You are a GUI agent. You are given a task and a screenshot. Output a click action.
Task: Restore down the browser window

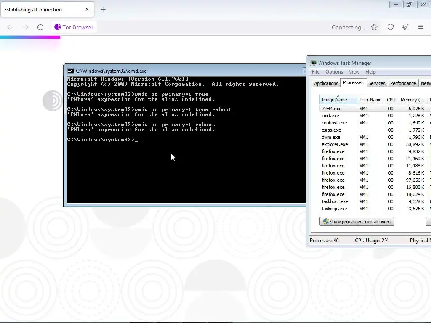(x=409, y=4)
